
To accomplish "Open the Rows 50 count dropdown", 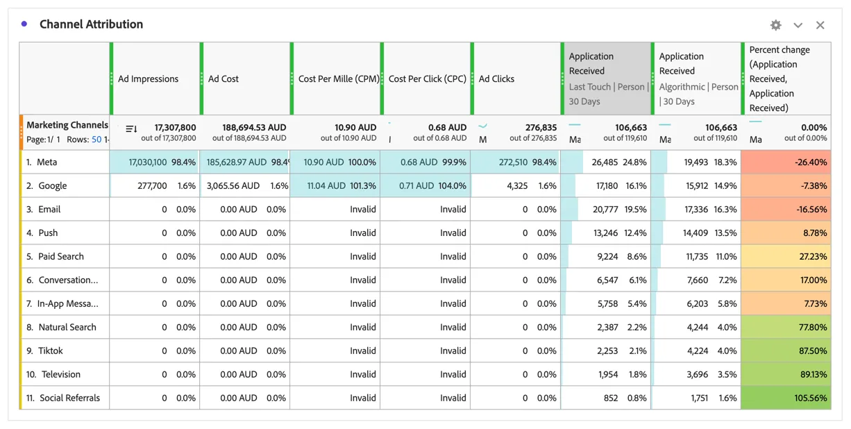I will 96,140.
